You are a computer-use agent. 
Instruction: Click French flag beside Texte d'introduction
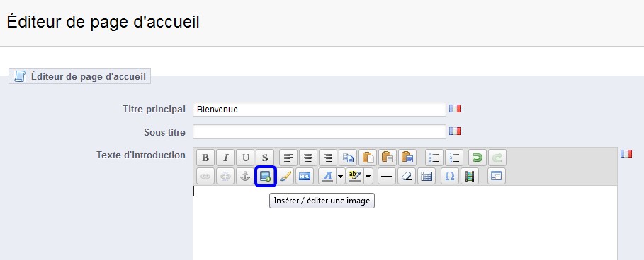pos(626,153)
